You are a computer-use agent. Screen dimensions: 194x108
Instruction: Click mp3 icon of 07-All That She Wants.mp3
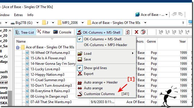27,102
